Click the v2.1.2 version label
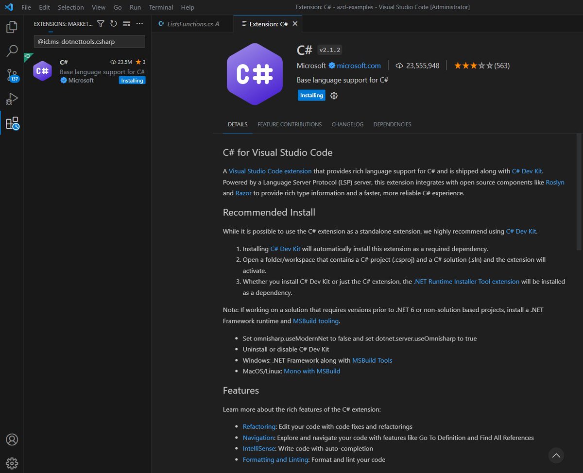This screenshot has height=473, width=583. click(330, 50)
